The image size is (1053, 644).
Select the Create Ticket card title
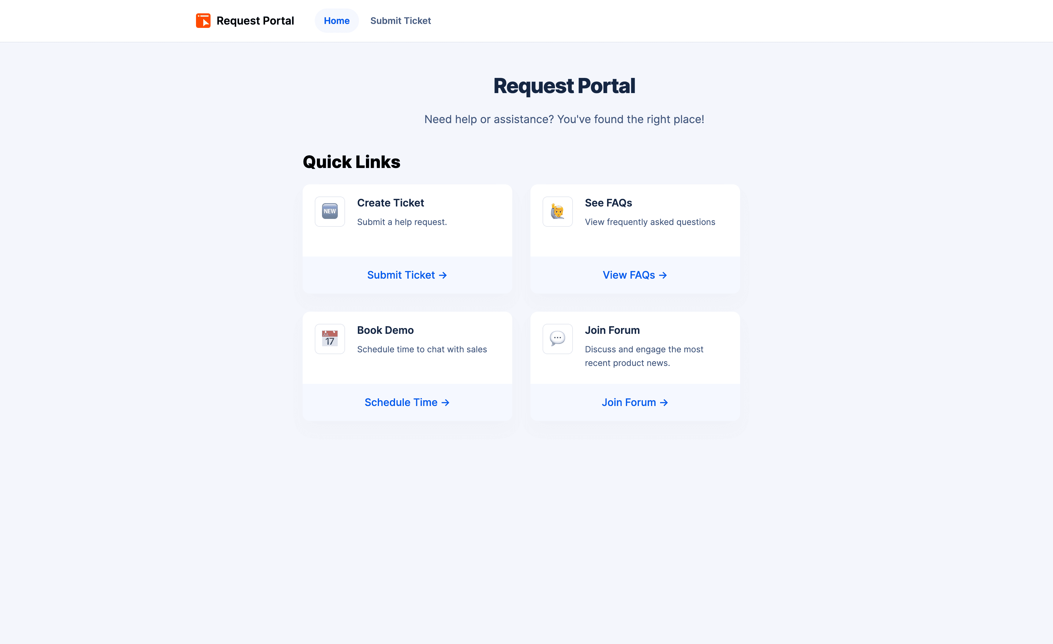click(390, 203)
